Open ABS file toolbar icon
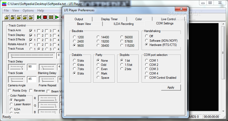Image resolution: width=228 pixels, height=121 pixels. tap(13, 17)
